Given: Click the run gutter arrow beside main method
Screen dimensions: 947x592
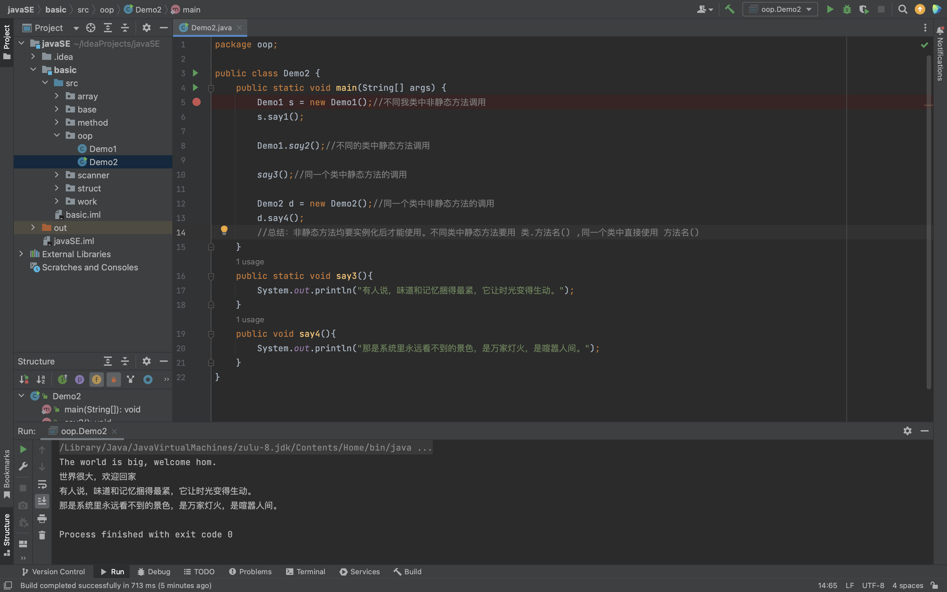Looking at the screenshot, I should [x=195, y=87].
